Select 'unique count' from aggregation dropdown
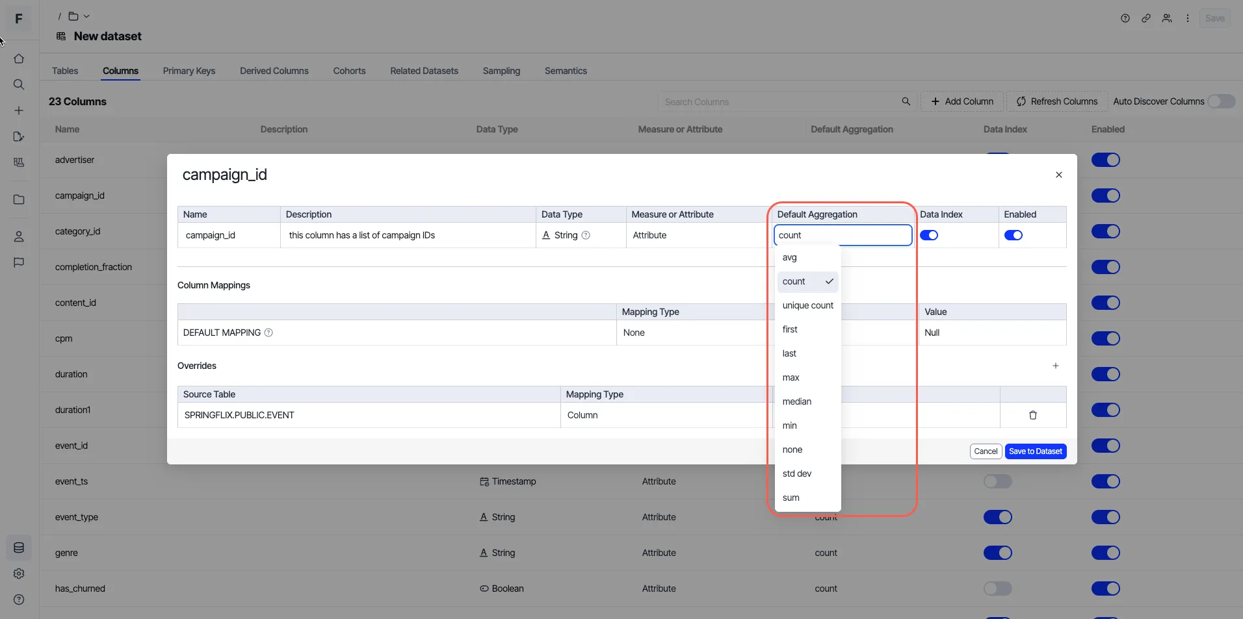 click(x=807, y=305)
